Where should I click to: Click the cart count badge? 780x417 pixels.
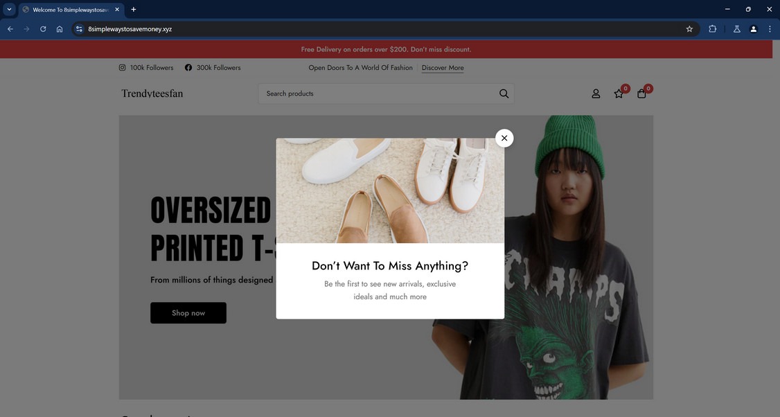tap(648, 89)
